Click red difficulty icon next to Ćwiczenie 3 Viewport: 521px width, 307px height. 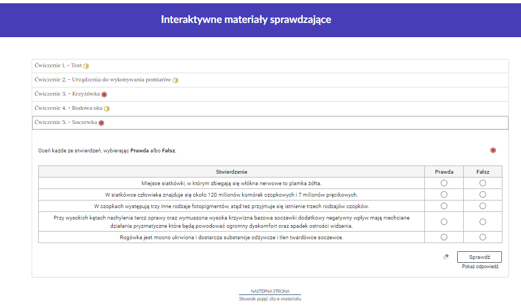(x=104, y=95)
